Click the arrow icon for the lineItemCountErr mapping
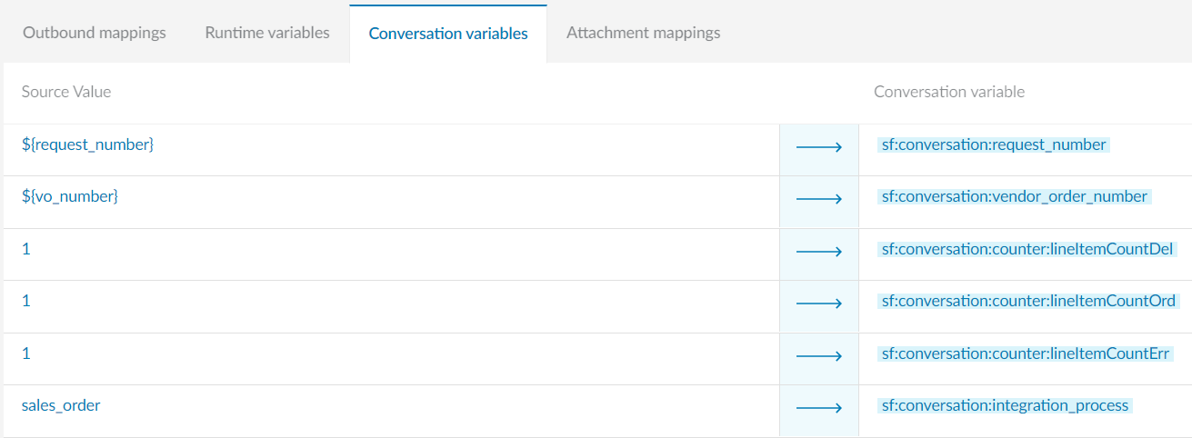 click(818, 355)
